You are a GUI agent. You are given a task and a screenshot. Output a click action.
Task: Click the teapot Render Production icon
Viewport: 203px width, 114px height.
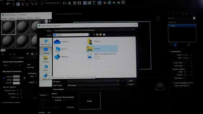[x=114, y=3]
